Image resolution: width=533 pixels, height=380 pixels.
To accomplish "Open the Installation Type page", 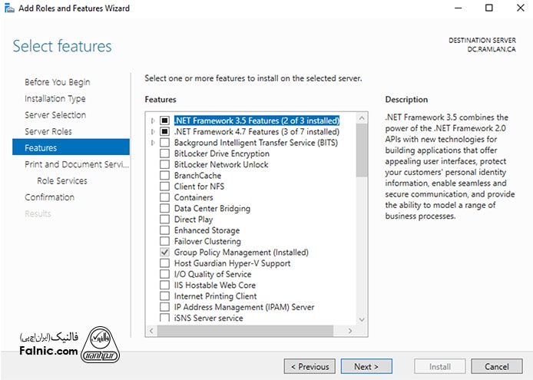I will (55, 98).
